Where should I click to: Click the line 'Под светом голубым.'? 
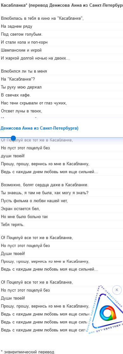point(22,34)
